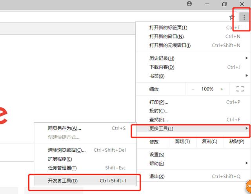Screen dimensions: 251x194
Task: Increase zoom with the plus button
Action: click(222, 89)
